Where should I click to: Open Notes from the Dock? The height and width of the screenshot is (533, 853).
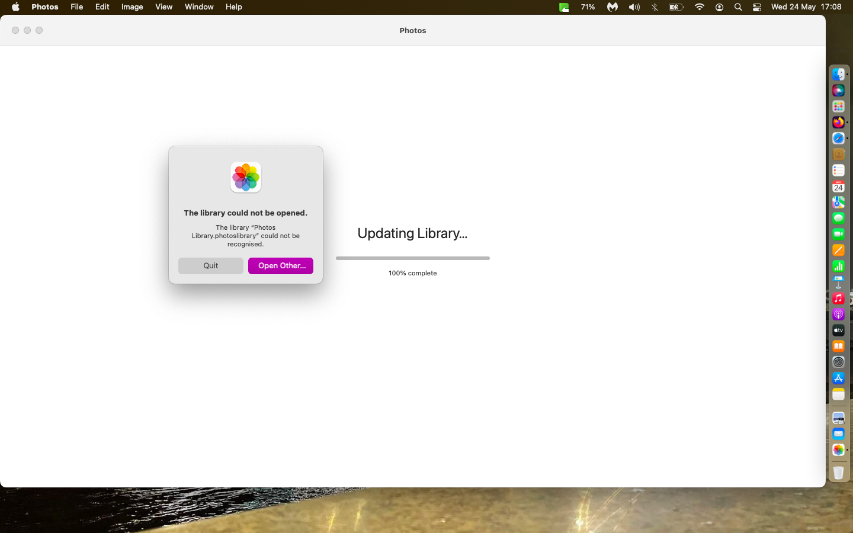coord(838,394)
